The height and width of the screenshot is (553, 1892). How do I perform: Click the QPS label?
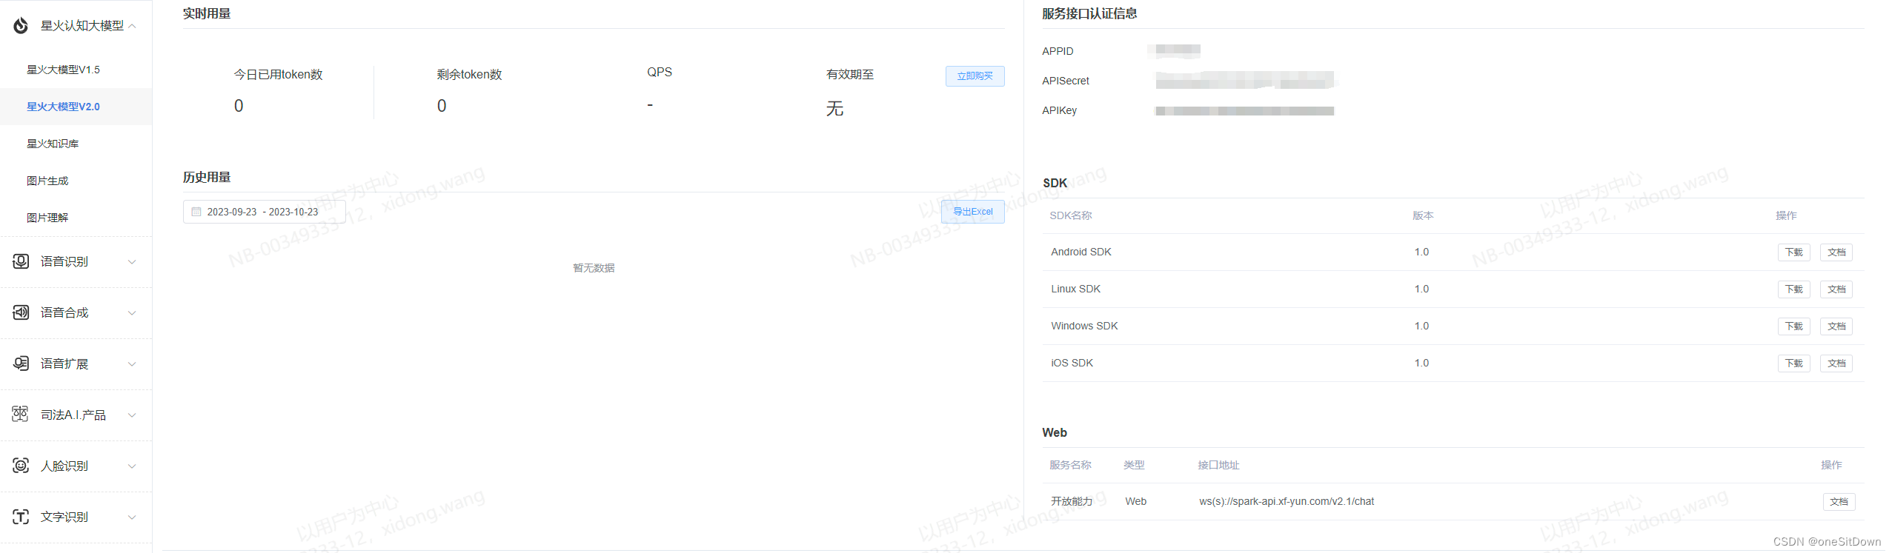tap(660, 72)
